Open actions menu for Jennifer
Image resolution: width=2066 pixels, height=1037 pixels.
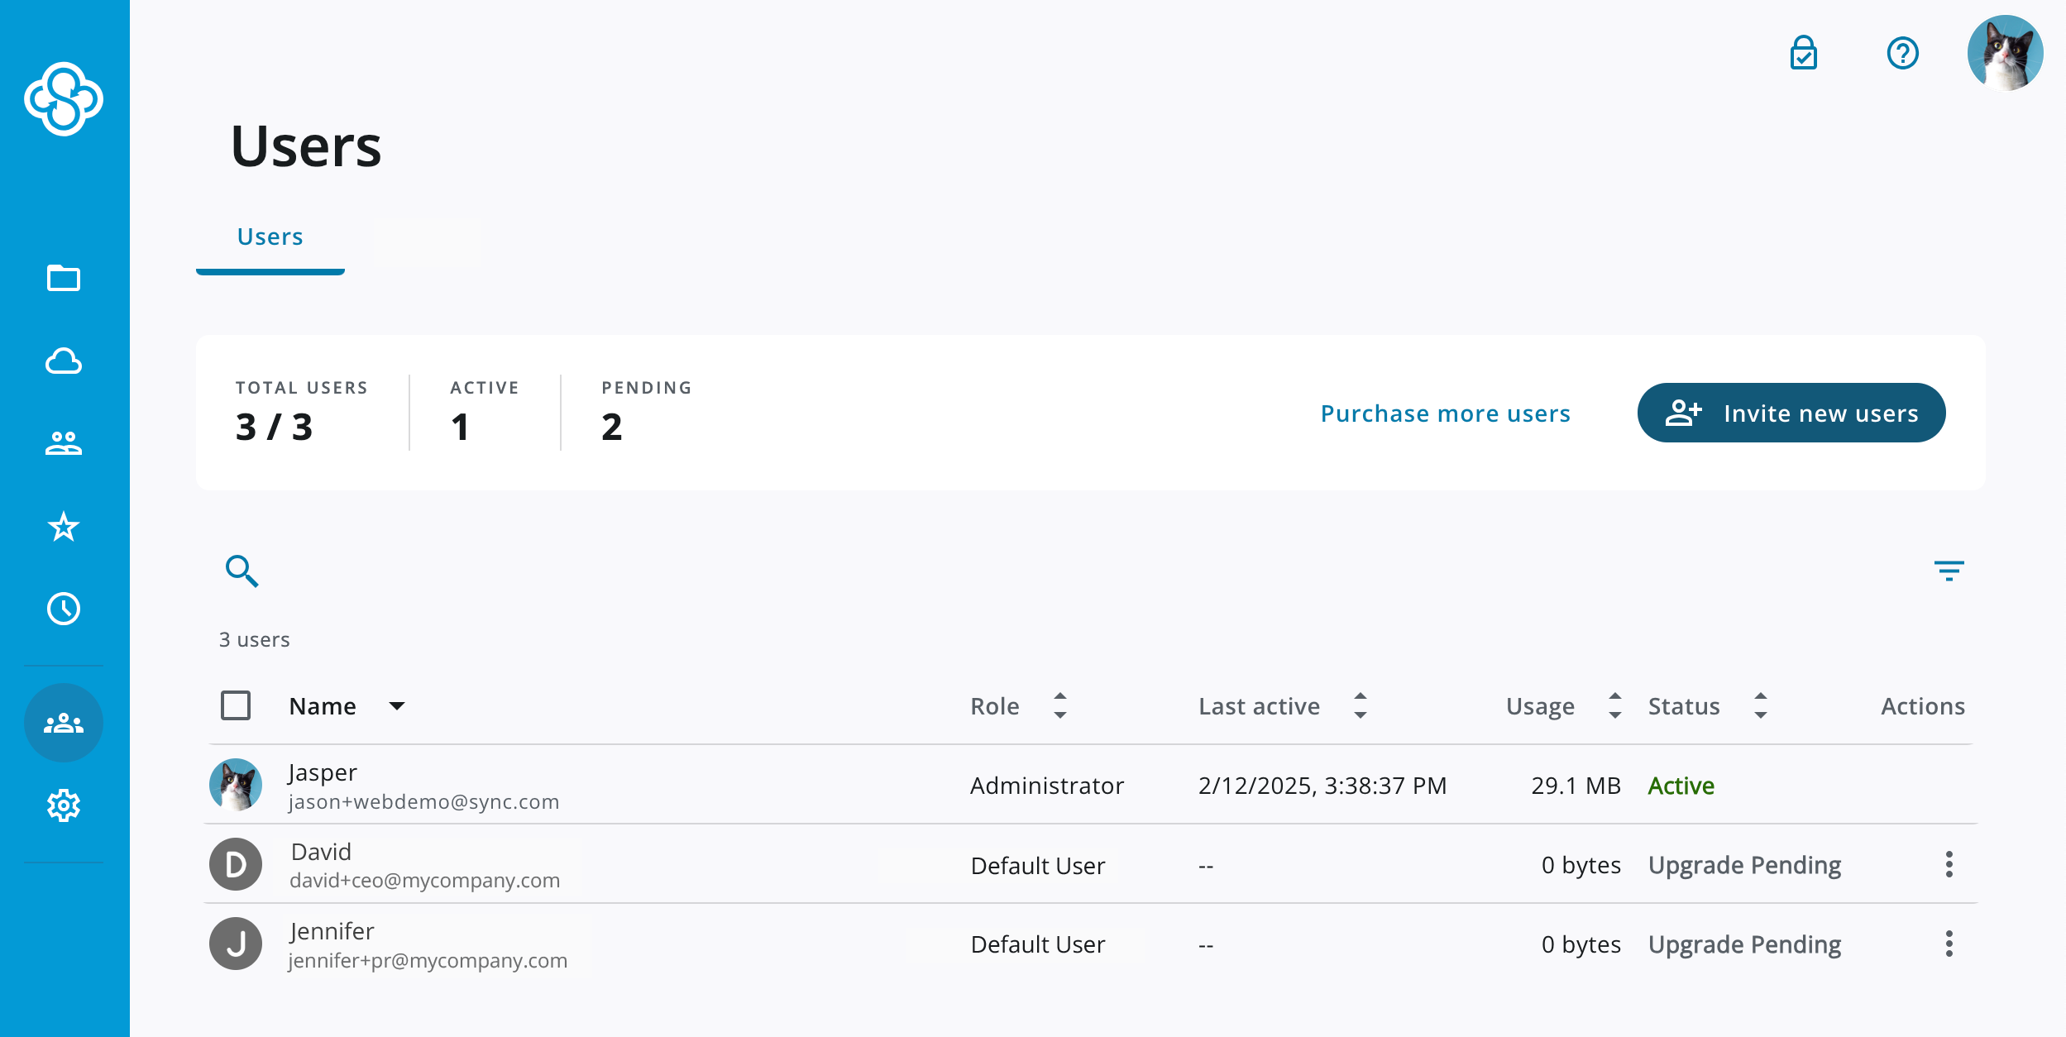click(1949, 944)
